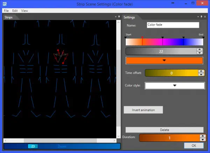Increase marker position value 22
The image size is (210, 153).
coord(199,49)
